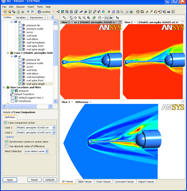The height and width of the screenshot is (191, 187).
Task: Click the Undo arrow icon
Action: pos(28,12)
